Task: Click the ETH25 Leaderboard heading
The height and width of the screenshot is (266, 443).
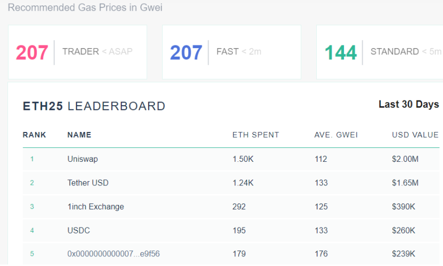Action: pos(94,106)
